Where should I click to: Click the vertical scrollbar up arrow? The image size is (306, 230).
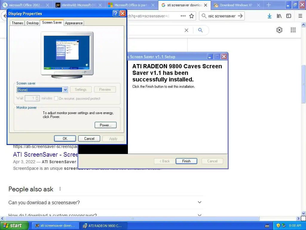point(304,25)
